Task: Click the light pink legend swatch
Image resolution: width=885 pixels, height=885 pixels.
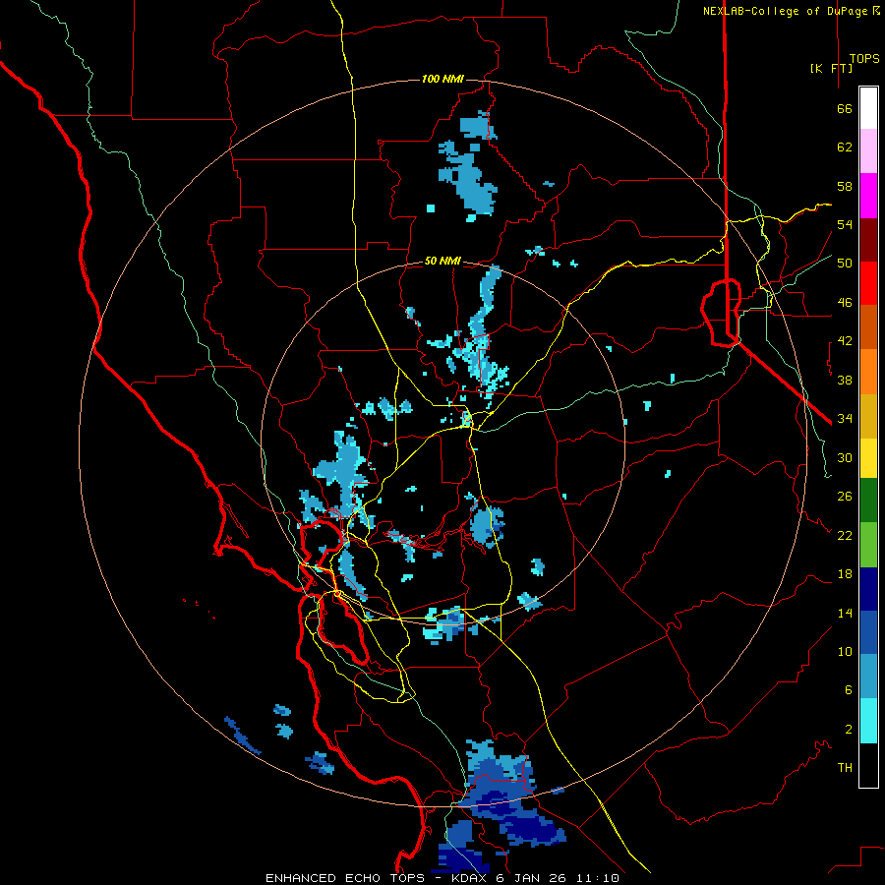Action: (x=868, y=150)
